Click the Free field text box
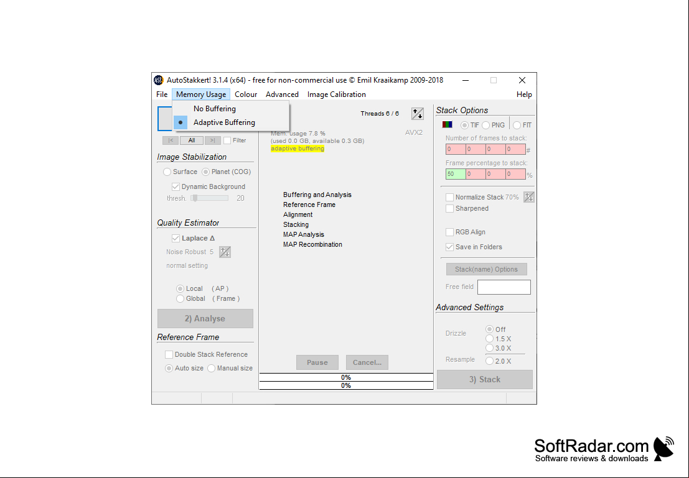 504,287
